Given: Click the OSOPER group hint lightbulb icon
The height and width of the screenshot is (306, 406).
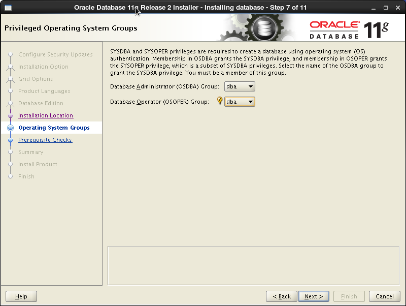Looking at the screenshot, I should [x=220, y=101].
